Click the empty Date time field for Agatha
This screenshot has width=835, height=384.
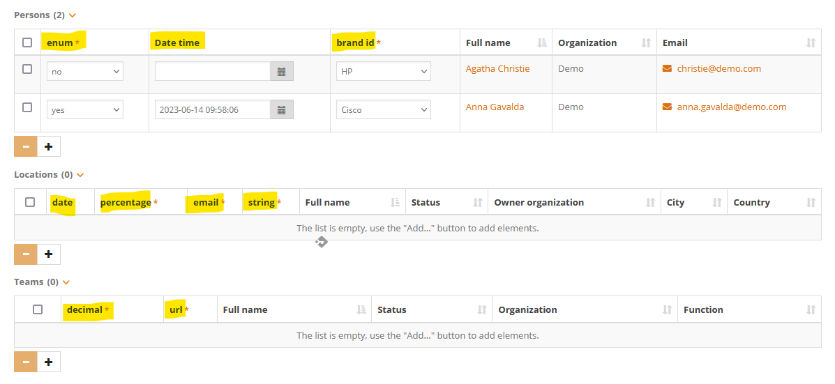coord(212,72)
